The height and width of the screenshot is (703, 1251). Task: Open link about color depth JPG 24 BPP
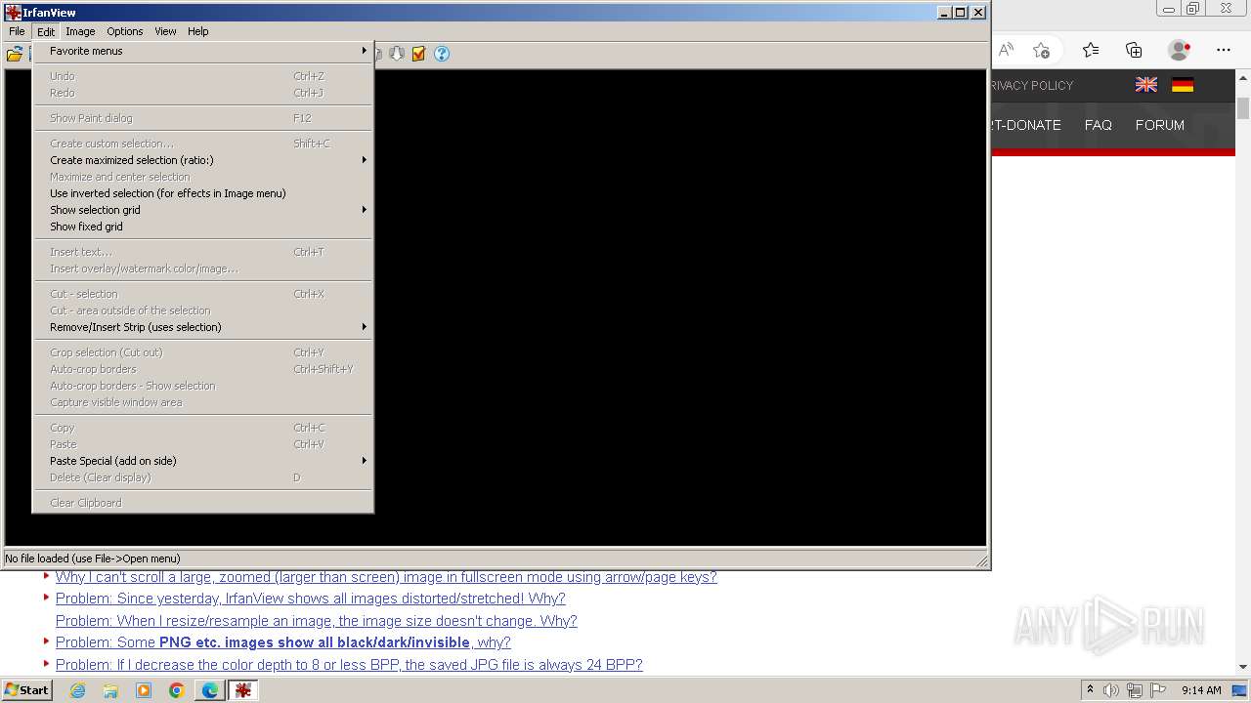[x=349, y=665]
